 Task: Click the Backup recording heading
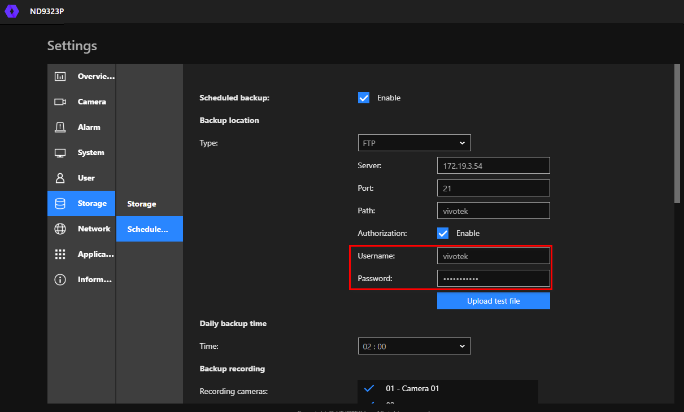[232, 369]
